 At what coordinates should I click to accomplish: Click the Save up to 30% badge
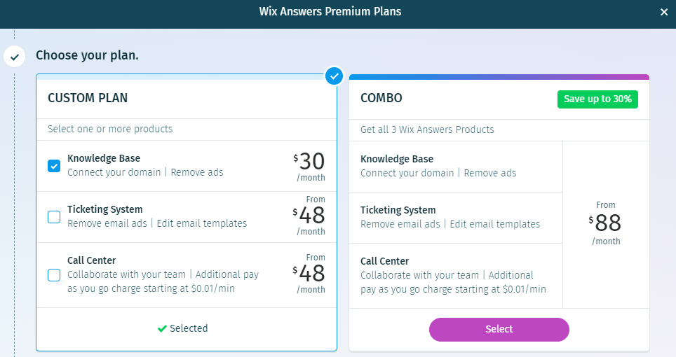coord(597,99)
